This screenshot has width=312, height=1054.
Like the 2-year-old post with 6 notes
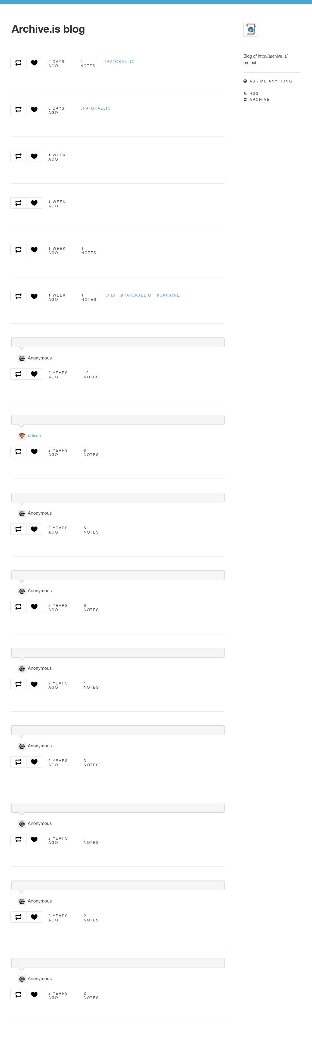click(x=34, y=606)
